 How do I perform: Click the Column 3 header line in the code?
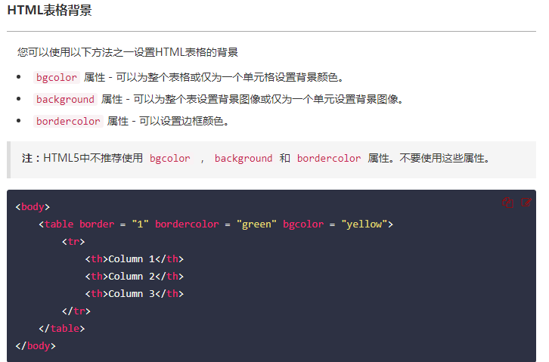pyautogui.click(x=135, y=293)
